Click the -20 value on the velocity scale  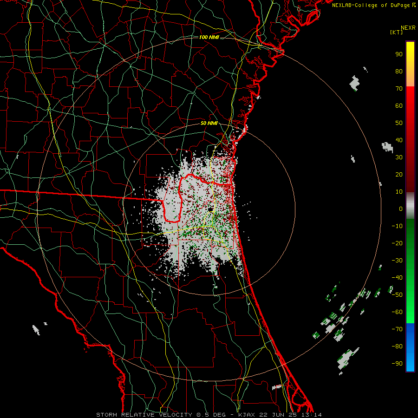click(x=397, y=243)
